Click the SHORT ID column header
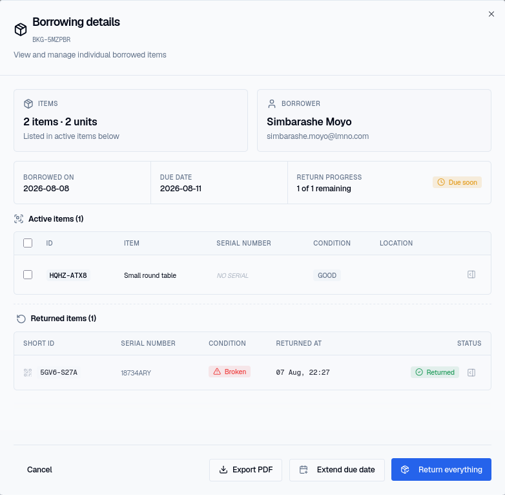505x495 pixels. pyautogui.click(x=39, y=344)
